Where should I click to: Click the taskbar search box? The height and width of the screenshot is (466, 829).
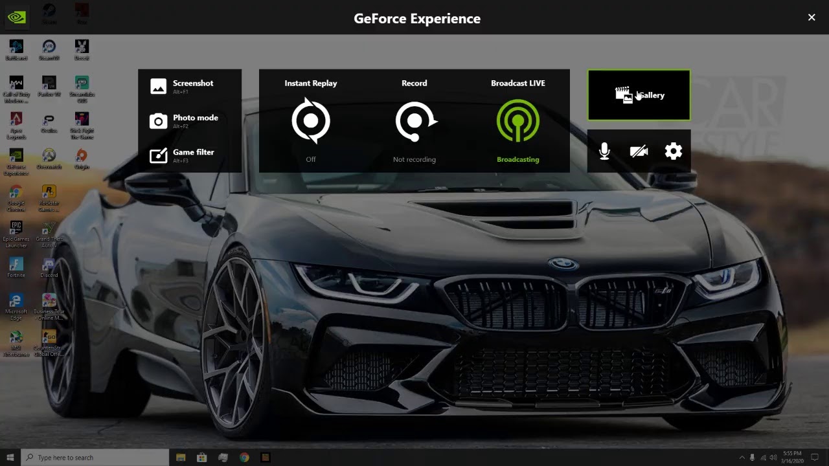coord(95,458)
